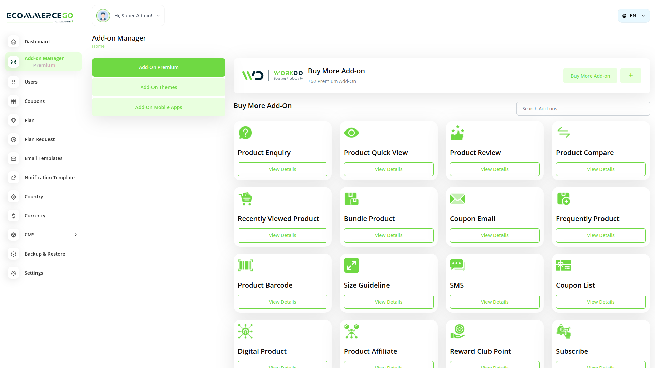Screen dimensions: 655x368
Task: Click the Settings gear icon
Action: 13,273
